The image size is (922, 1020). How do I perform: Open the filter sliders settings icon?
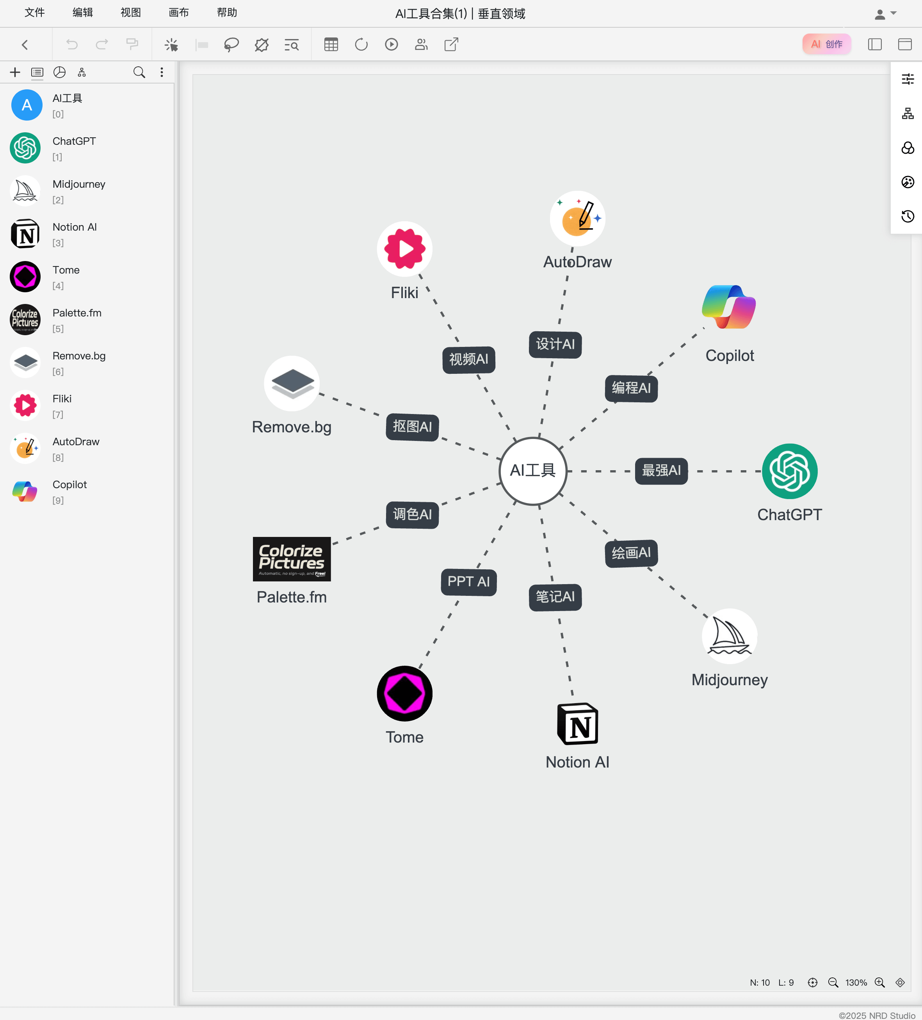pyautogui.click(x=907, y=79)
